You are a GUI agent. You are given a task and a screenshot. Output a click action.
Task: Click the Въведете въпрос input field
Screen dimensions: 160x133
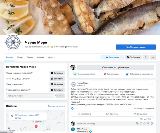[30, 96]
